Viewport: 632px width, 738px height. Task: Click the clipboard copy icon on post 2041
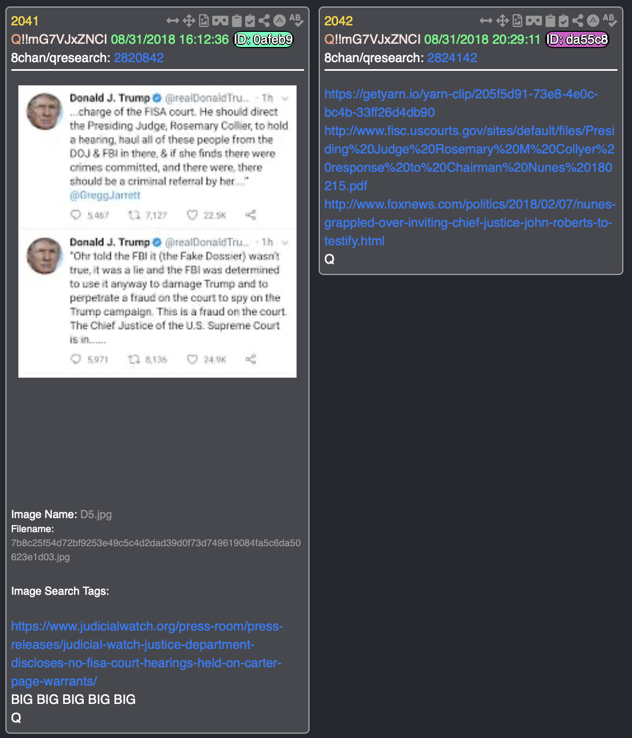[237, 21]
